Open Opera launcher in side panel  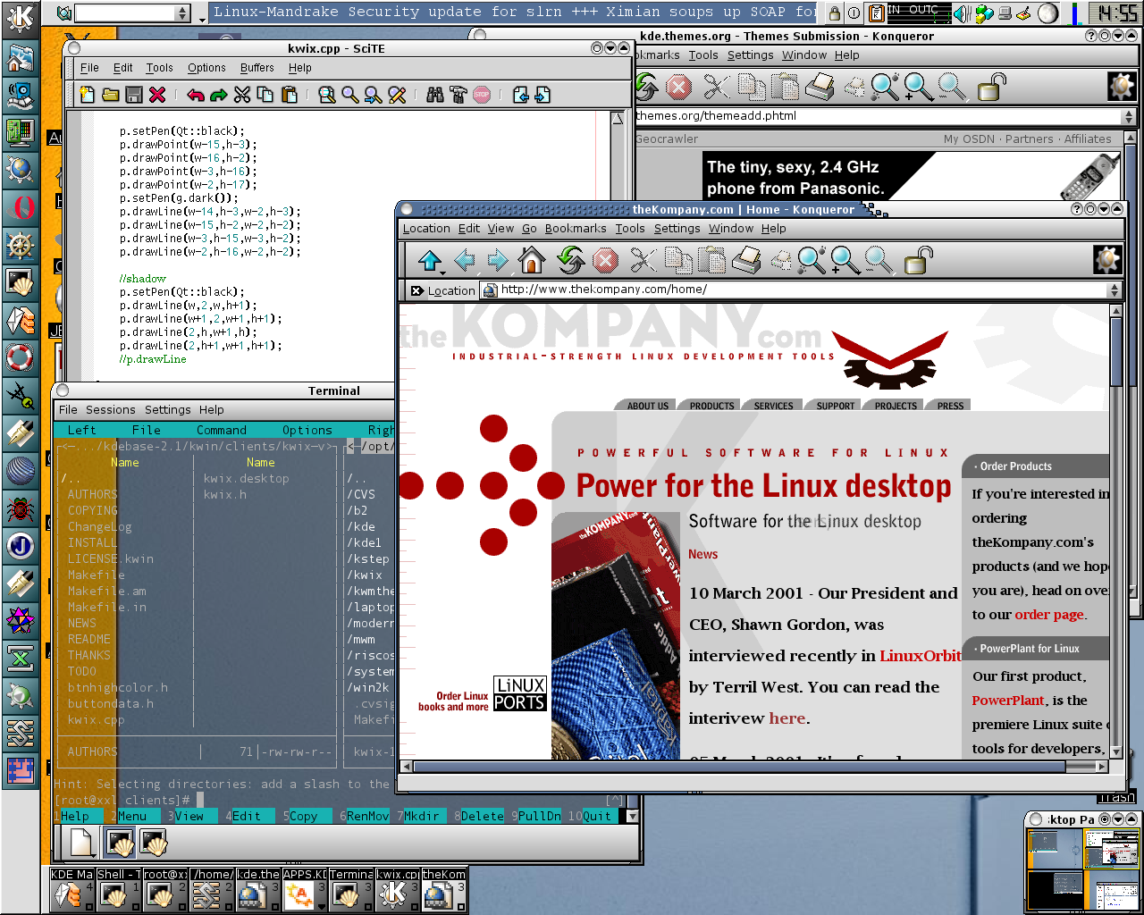click(x=21, y=207)
